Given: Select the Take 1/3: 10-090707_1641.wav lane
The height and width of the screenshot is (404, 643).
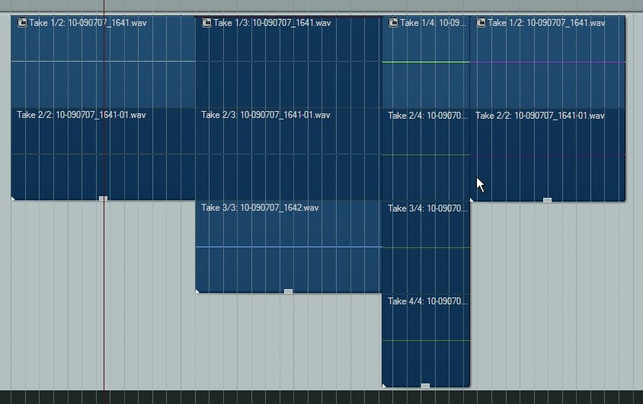Looking at the screenshot, I should point(288,62).
